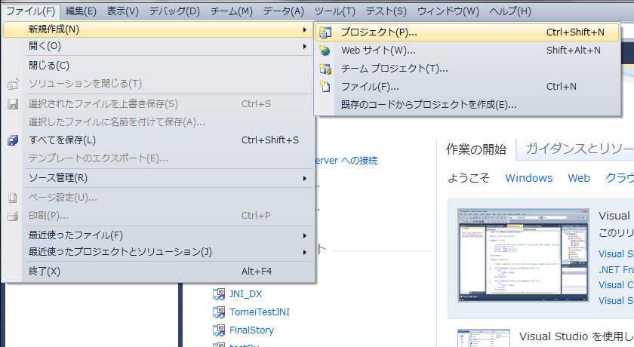Select ファイル(F)... in the New submenu
The height and width of the screenshot is (347, 634).
click(467, 87)
